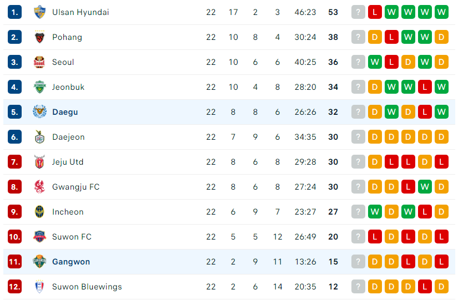Click Suwon Bluewings' red L result badge
This screenshot has width=458, height=305.
pyautogui.click(x=425, y=287)
